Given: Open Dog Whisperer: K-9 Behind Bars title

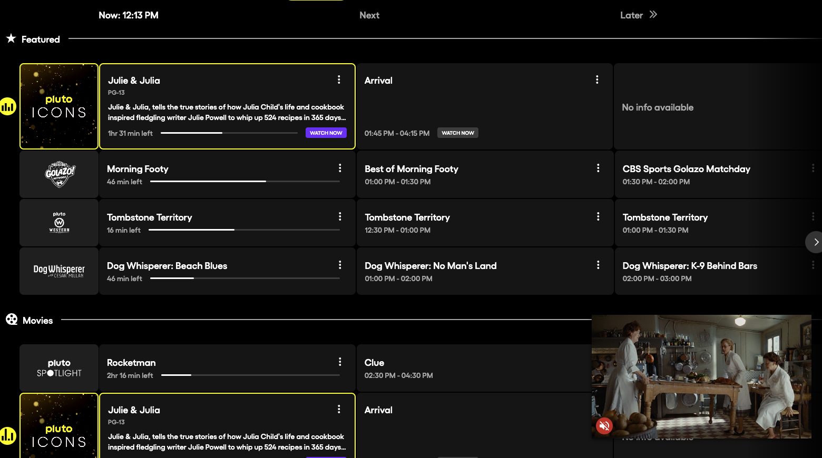Looking at the screenshot, I should click(690, 266).
